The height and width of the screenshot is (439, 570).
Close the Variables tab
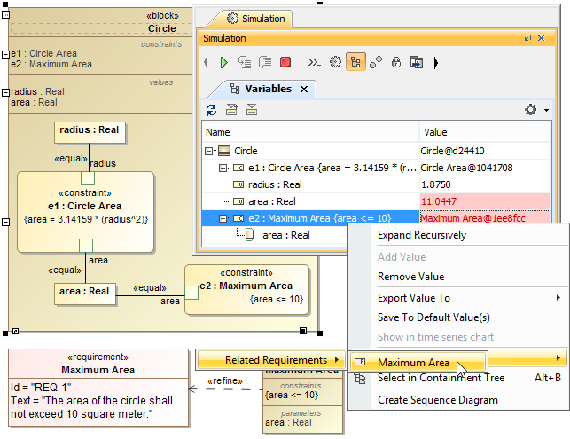pyautogui.click(x=304, y=90)
